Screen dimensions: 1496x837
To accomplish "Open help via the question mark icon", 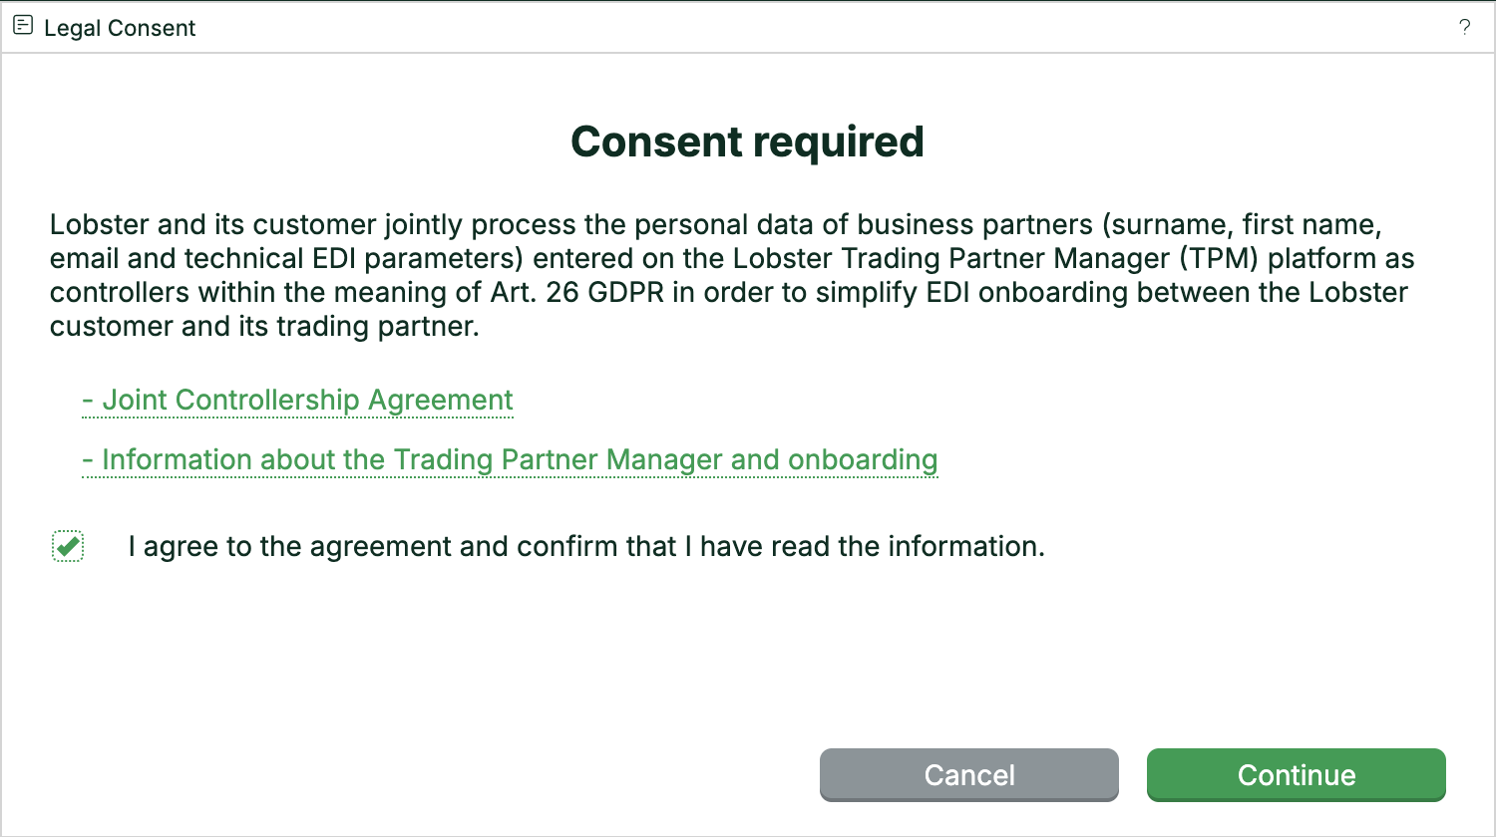I will click(1464, 28).
